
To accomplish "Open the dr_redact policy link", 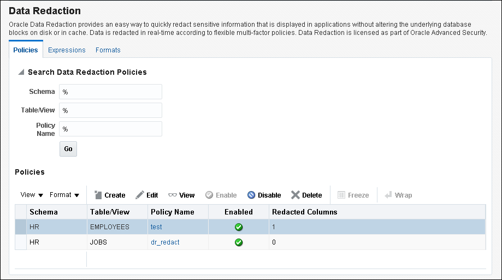I will point(165,242).
